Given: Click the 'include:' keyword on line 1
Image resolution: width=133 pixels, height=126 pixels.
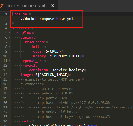Looking at the screenshot, I should (x=21, y=14).
